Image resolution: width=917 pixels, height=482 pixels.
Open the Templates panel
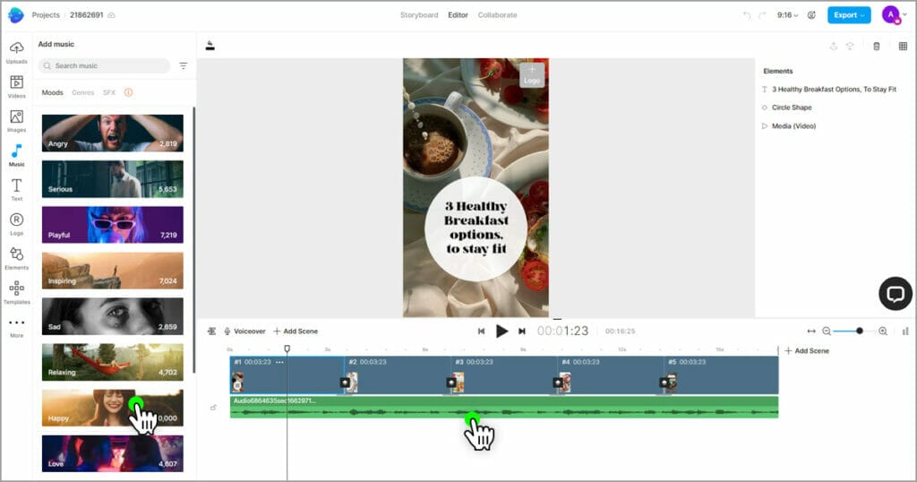point(16,292)
